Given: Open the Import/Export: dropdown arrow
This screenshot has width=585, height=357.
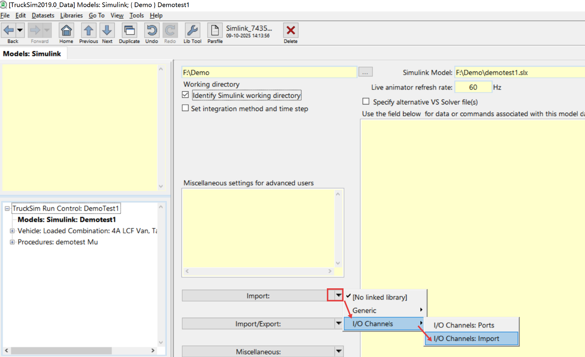Looking at the screenshot, I should tap(338, 323).
